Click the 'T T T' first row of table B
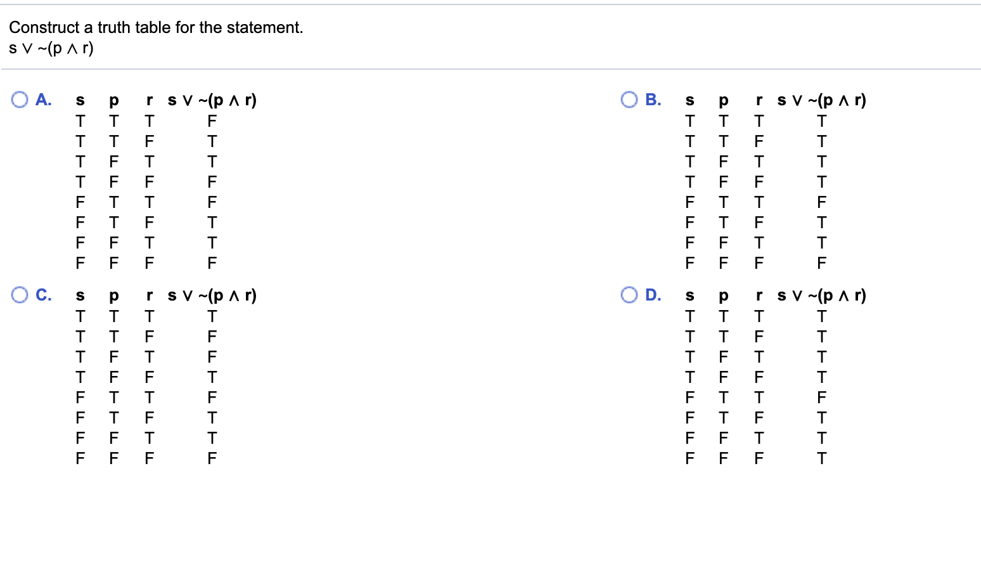Screen dimensions: 981x563 pyautogui.click(x=723, y=121)
